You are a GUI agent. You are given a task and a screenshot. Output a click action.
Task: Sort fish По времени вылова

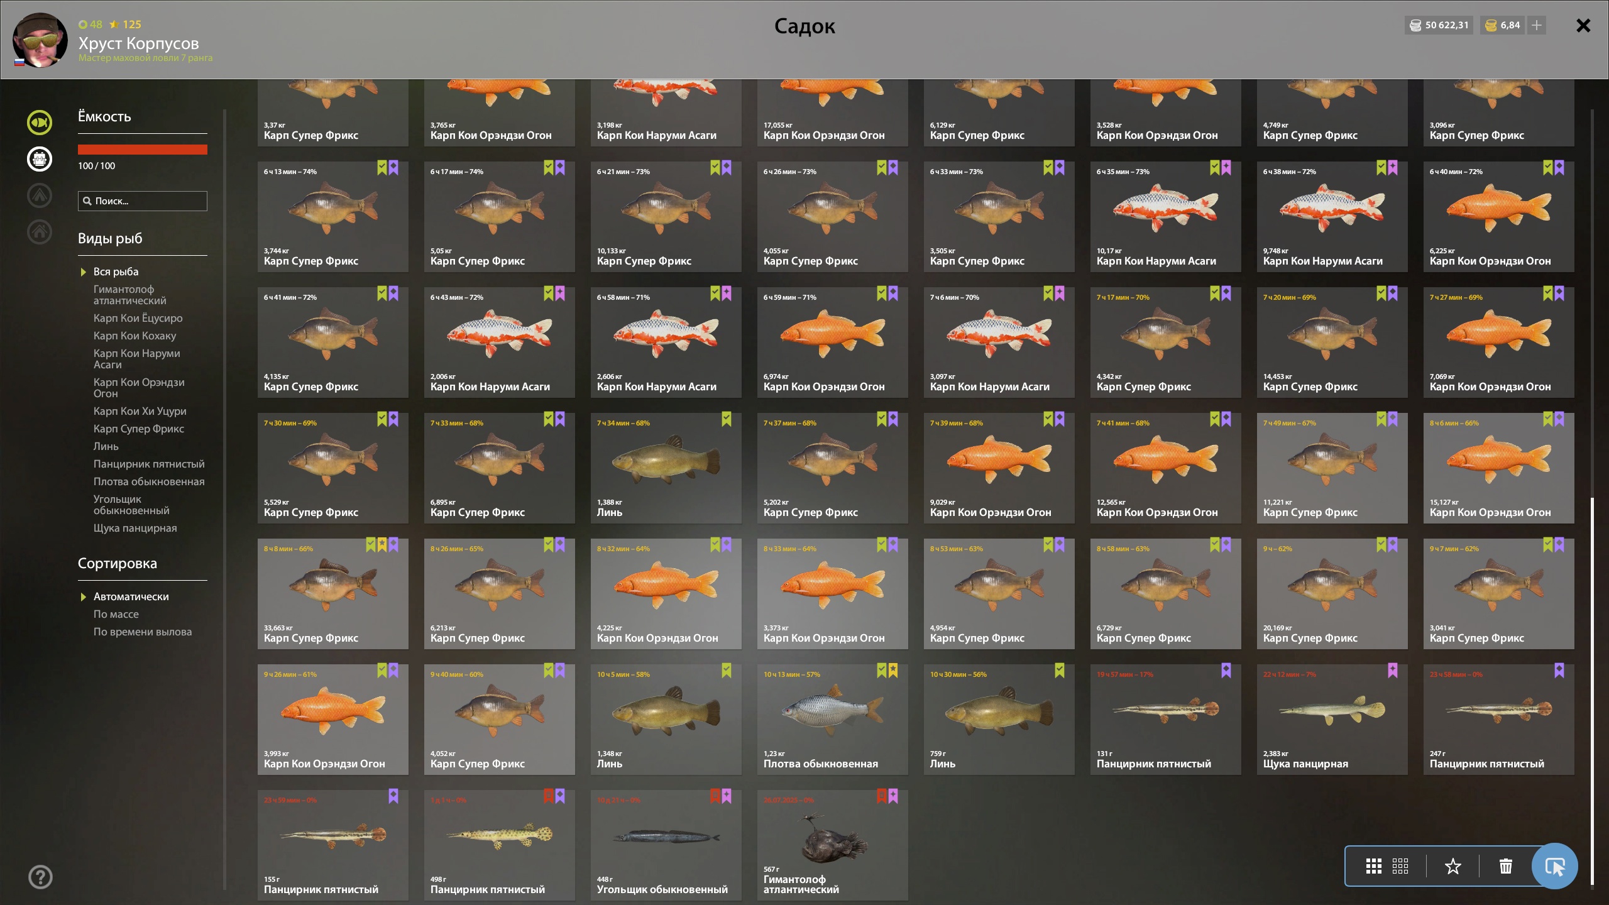(x=143, y=632)
